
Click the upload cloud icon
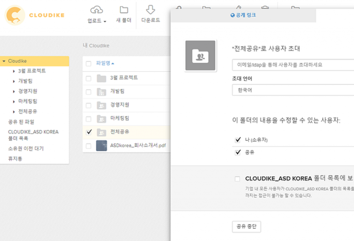pyautogui.click(x=96, y=10)
